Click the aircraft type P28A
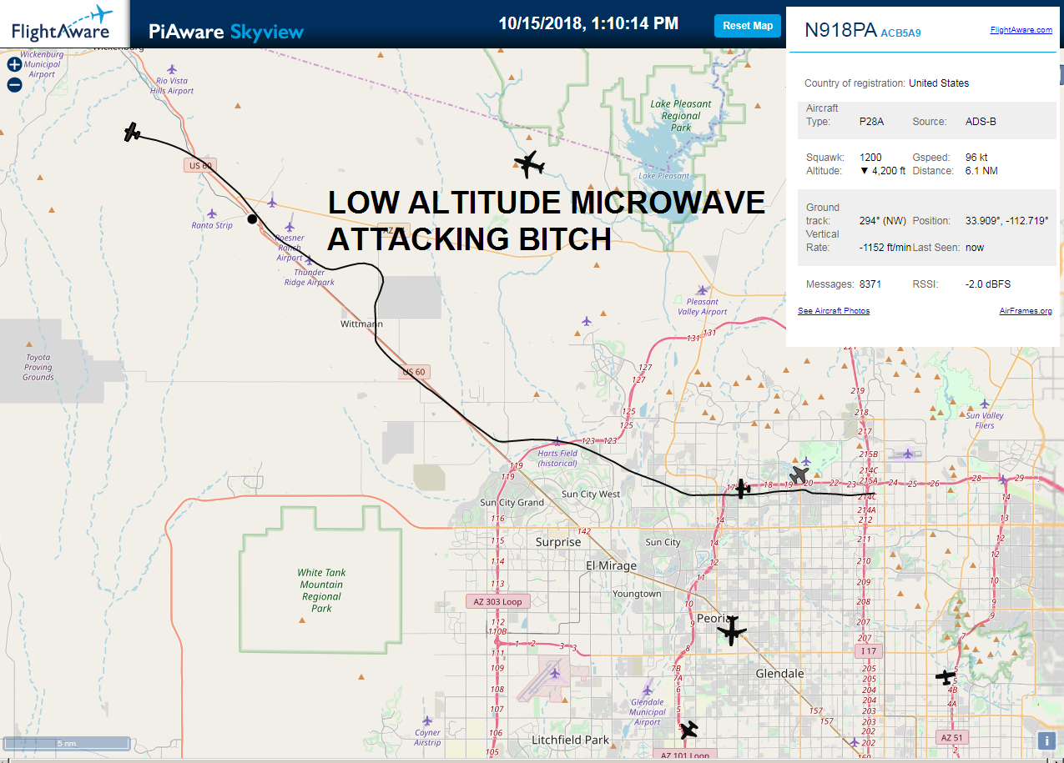The width and height of the screenshot is (1064, 763). point(871,122)
